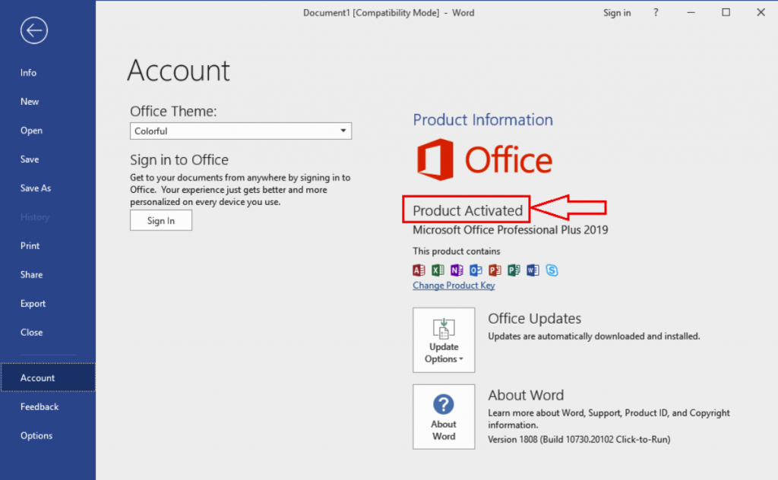This screenshot has height=480, width=778.
Task: Expand the Office Theme dropdown
Action: coord(343,131)
